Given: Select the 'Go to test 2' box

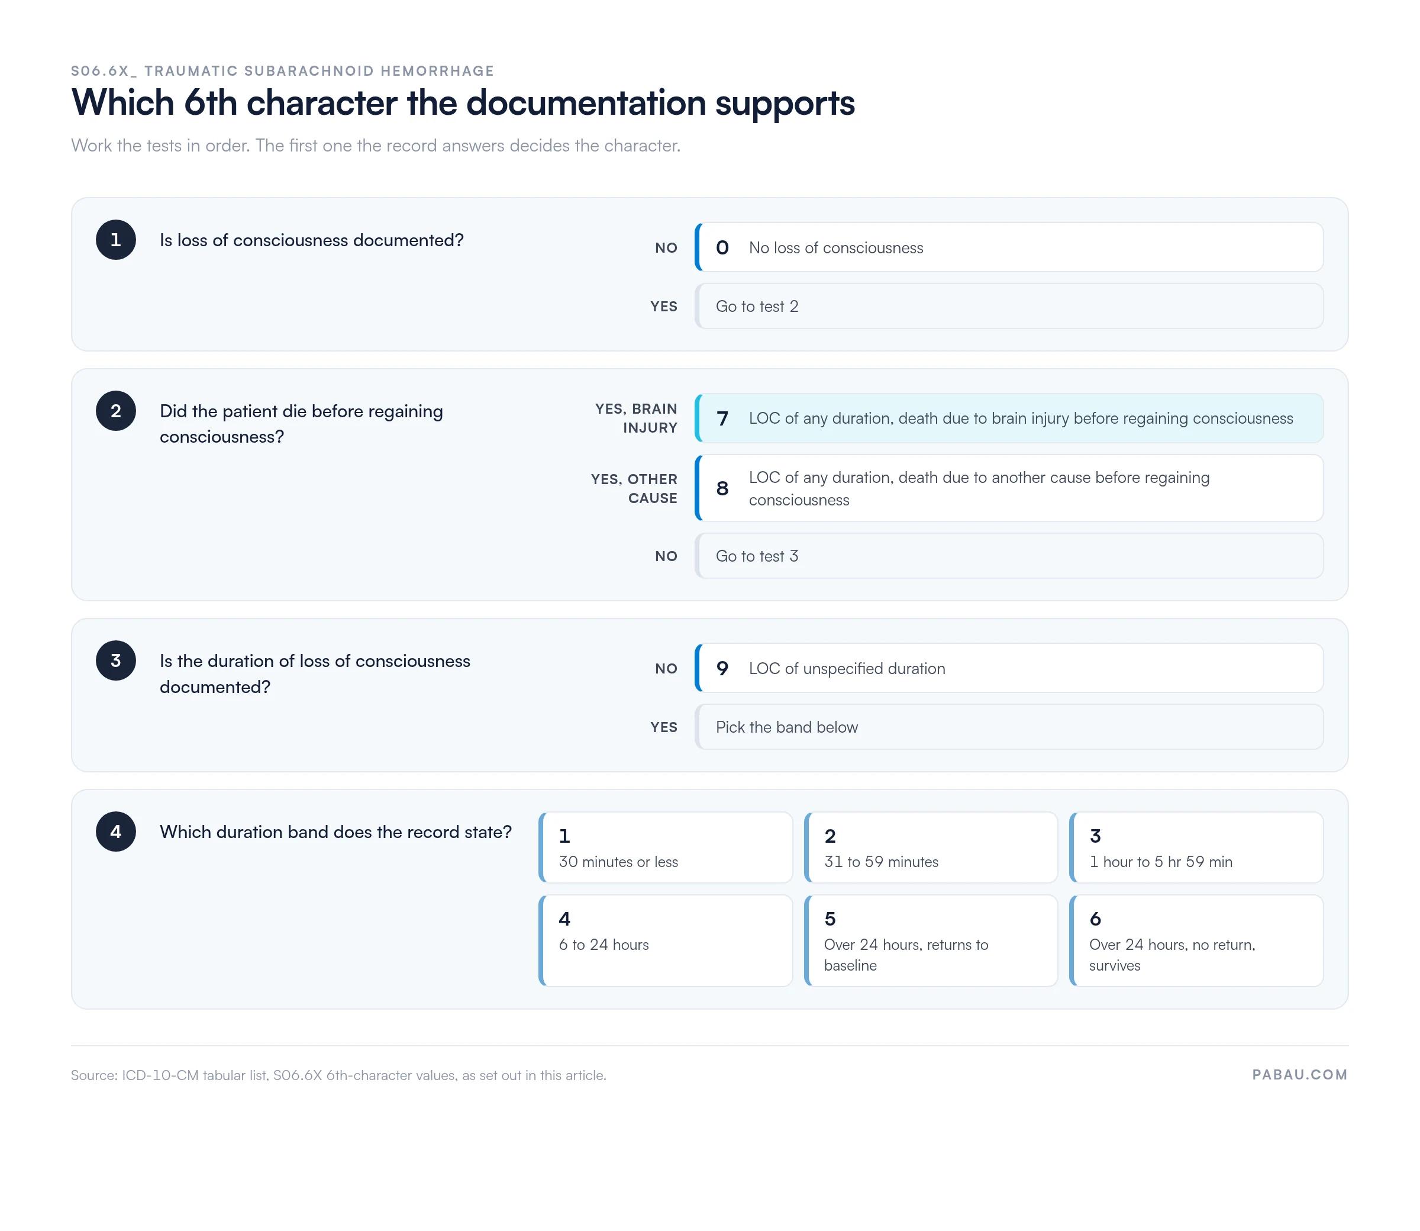Looking at the screenshot, I should coord(1009,307).
